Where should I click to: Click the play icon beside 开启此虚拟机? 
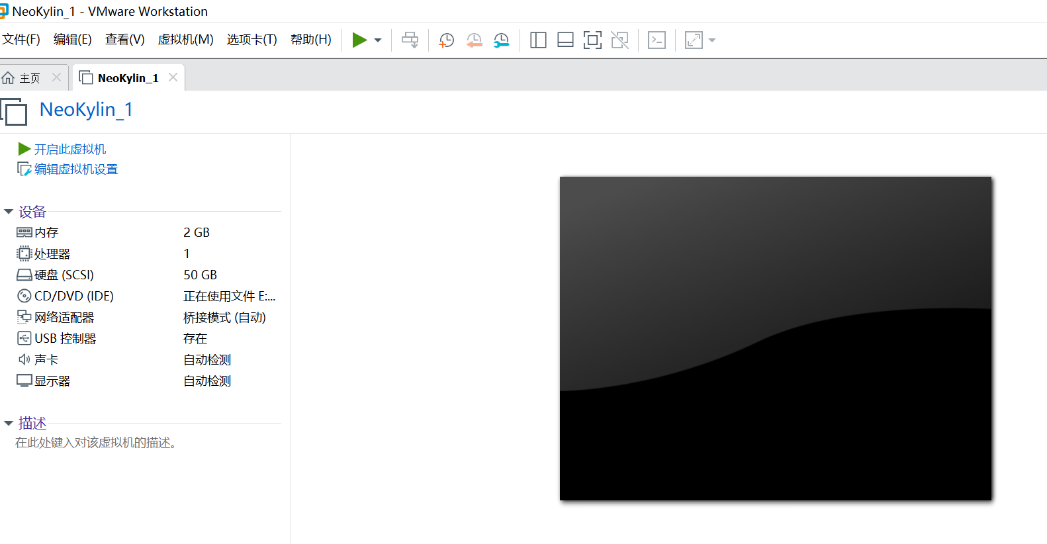24,149
